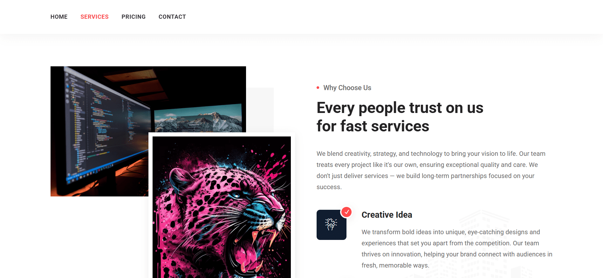
Task: Click the Every people trust on us heading
Action: point(400,108)
